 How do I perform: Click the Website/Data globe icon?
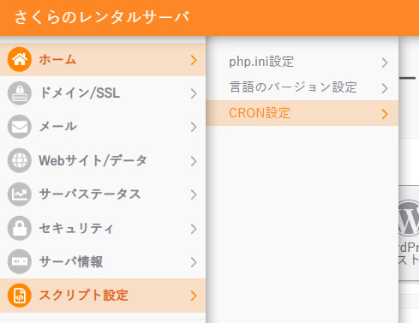coord(20,160)
